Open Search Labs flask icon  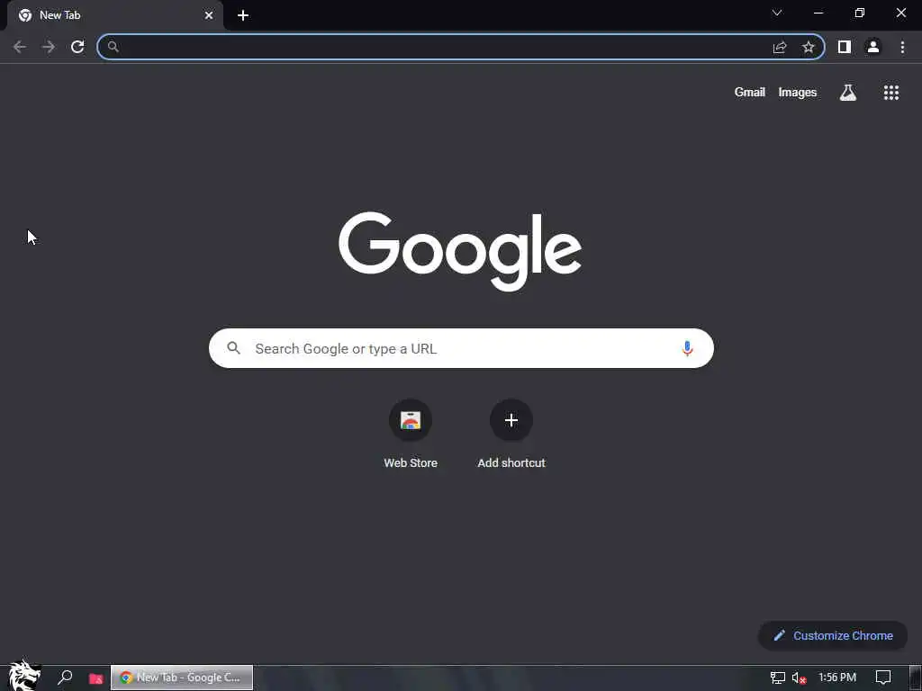(848, 93)
